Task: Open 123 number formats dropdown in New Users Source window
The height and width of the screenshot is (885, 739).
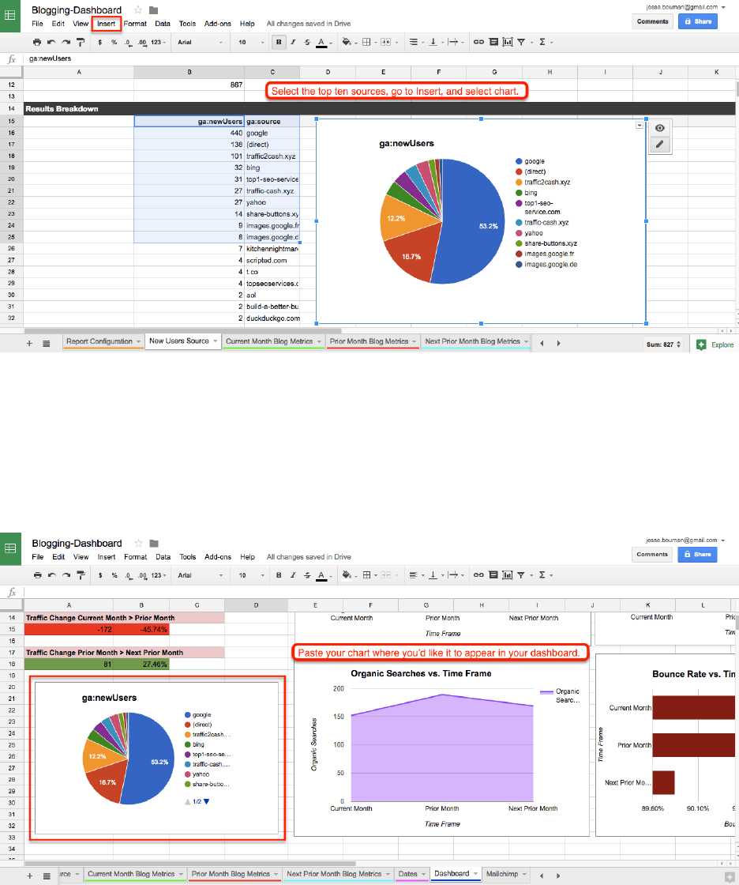Action: [159, 43]
